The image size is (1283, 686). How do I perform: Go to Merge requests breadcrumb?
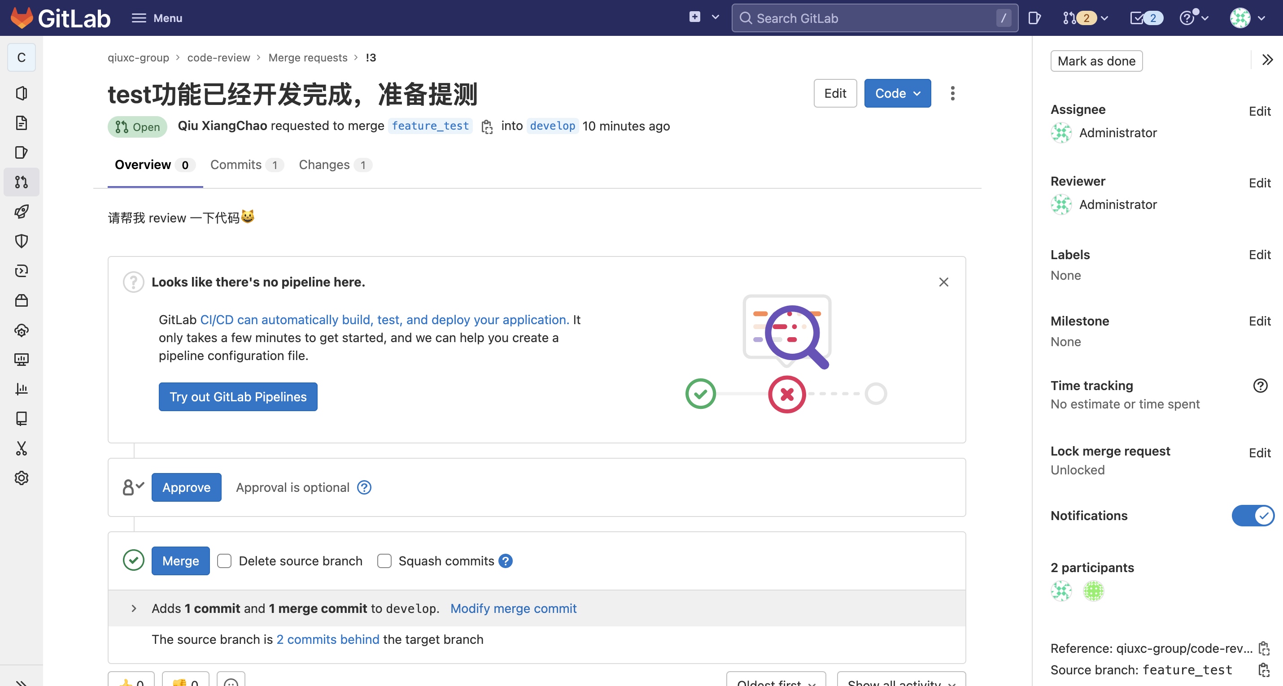point(308,58)
